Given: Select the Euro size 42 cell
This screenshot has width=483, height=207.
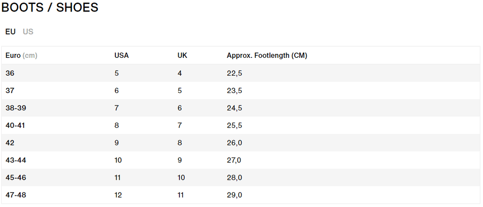Looking at the screenshot, I should [10, 142].
